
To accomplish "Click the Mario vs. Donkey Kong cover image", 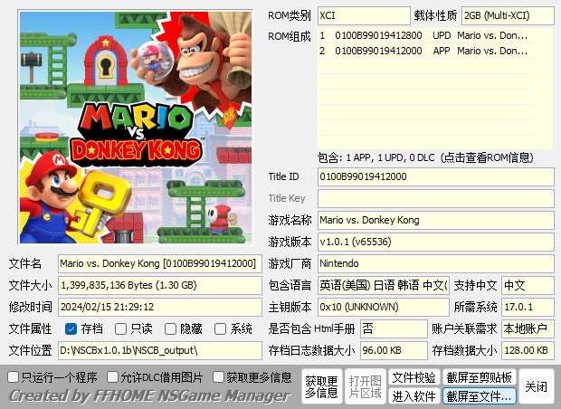I will pyautogui.click(x=135, y=128).
